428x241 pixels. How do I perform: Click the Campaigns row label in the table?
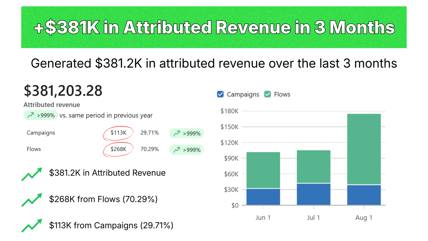[41, 133]
